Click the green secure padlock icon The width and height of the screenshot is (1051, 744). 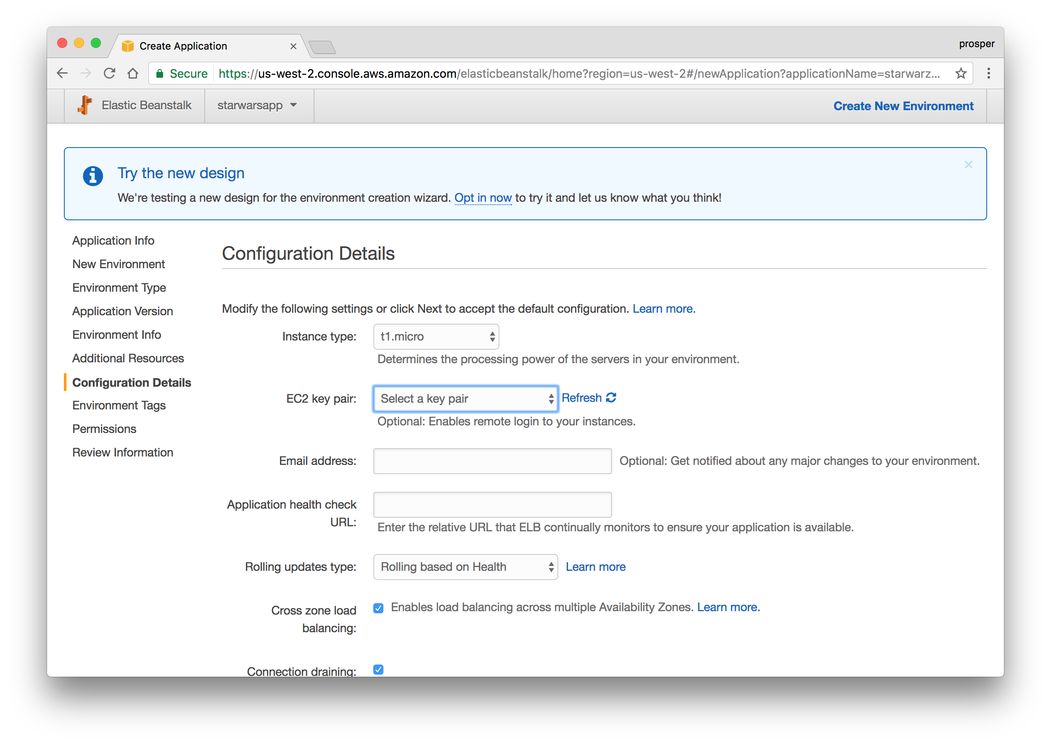pyautogui.click(x=160, y=73)
